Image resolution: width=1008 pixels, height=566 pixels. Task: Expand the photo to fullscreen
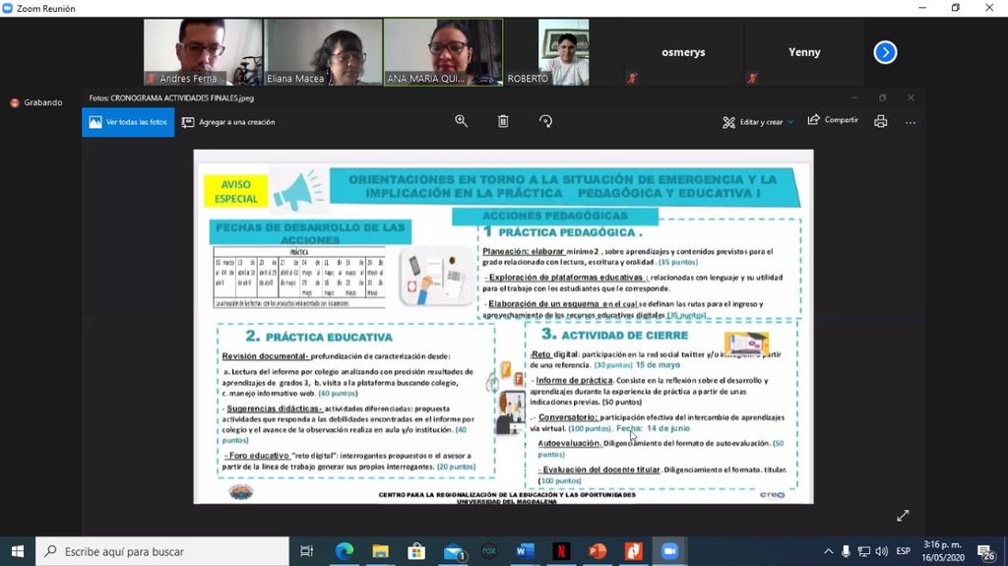coord(904,516)
